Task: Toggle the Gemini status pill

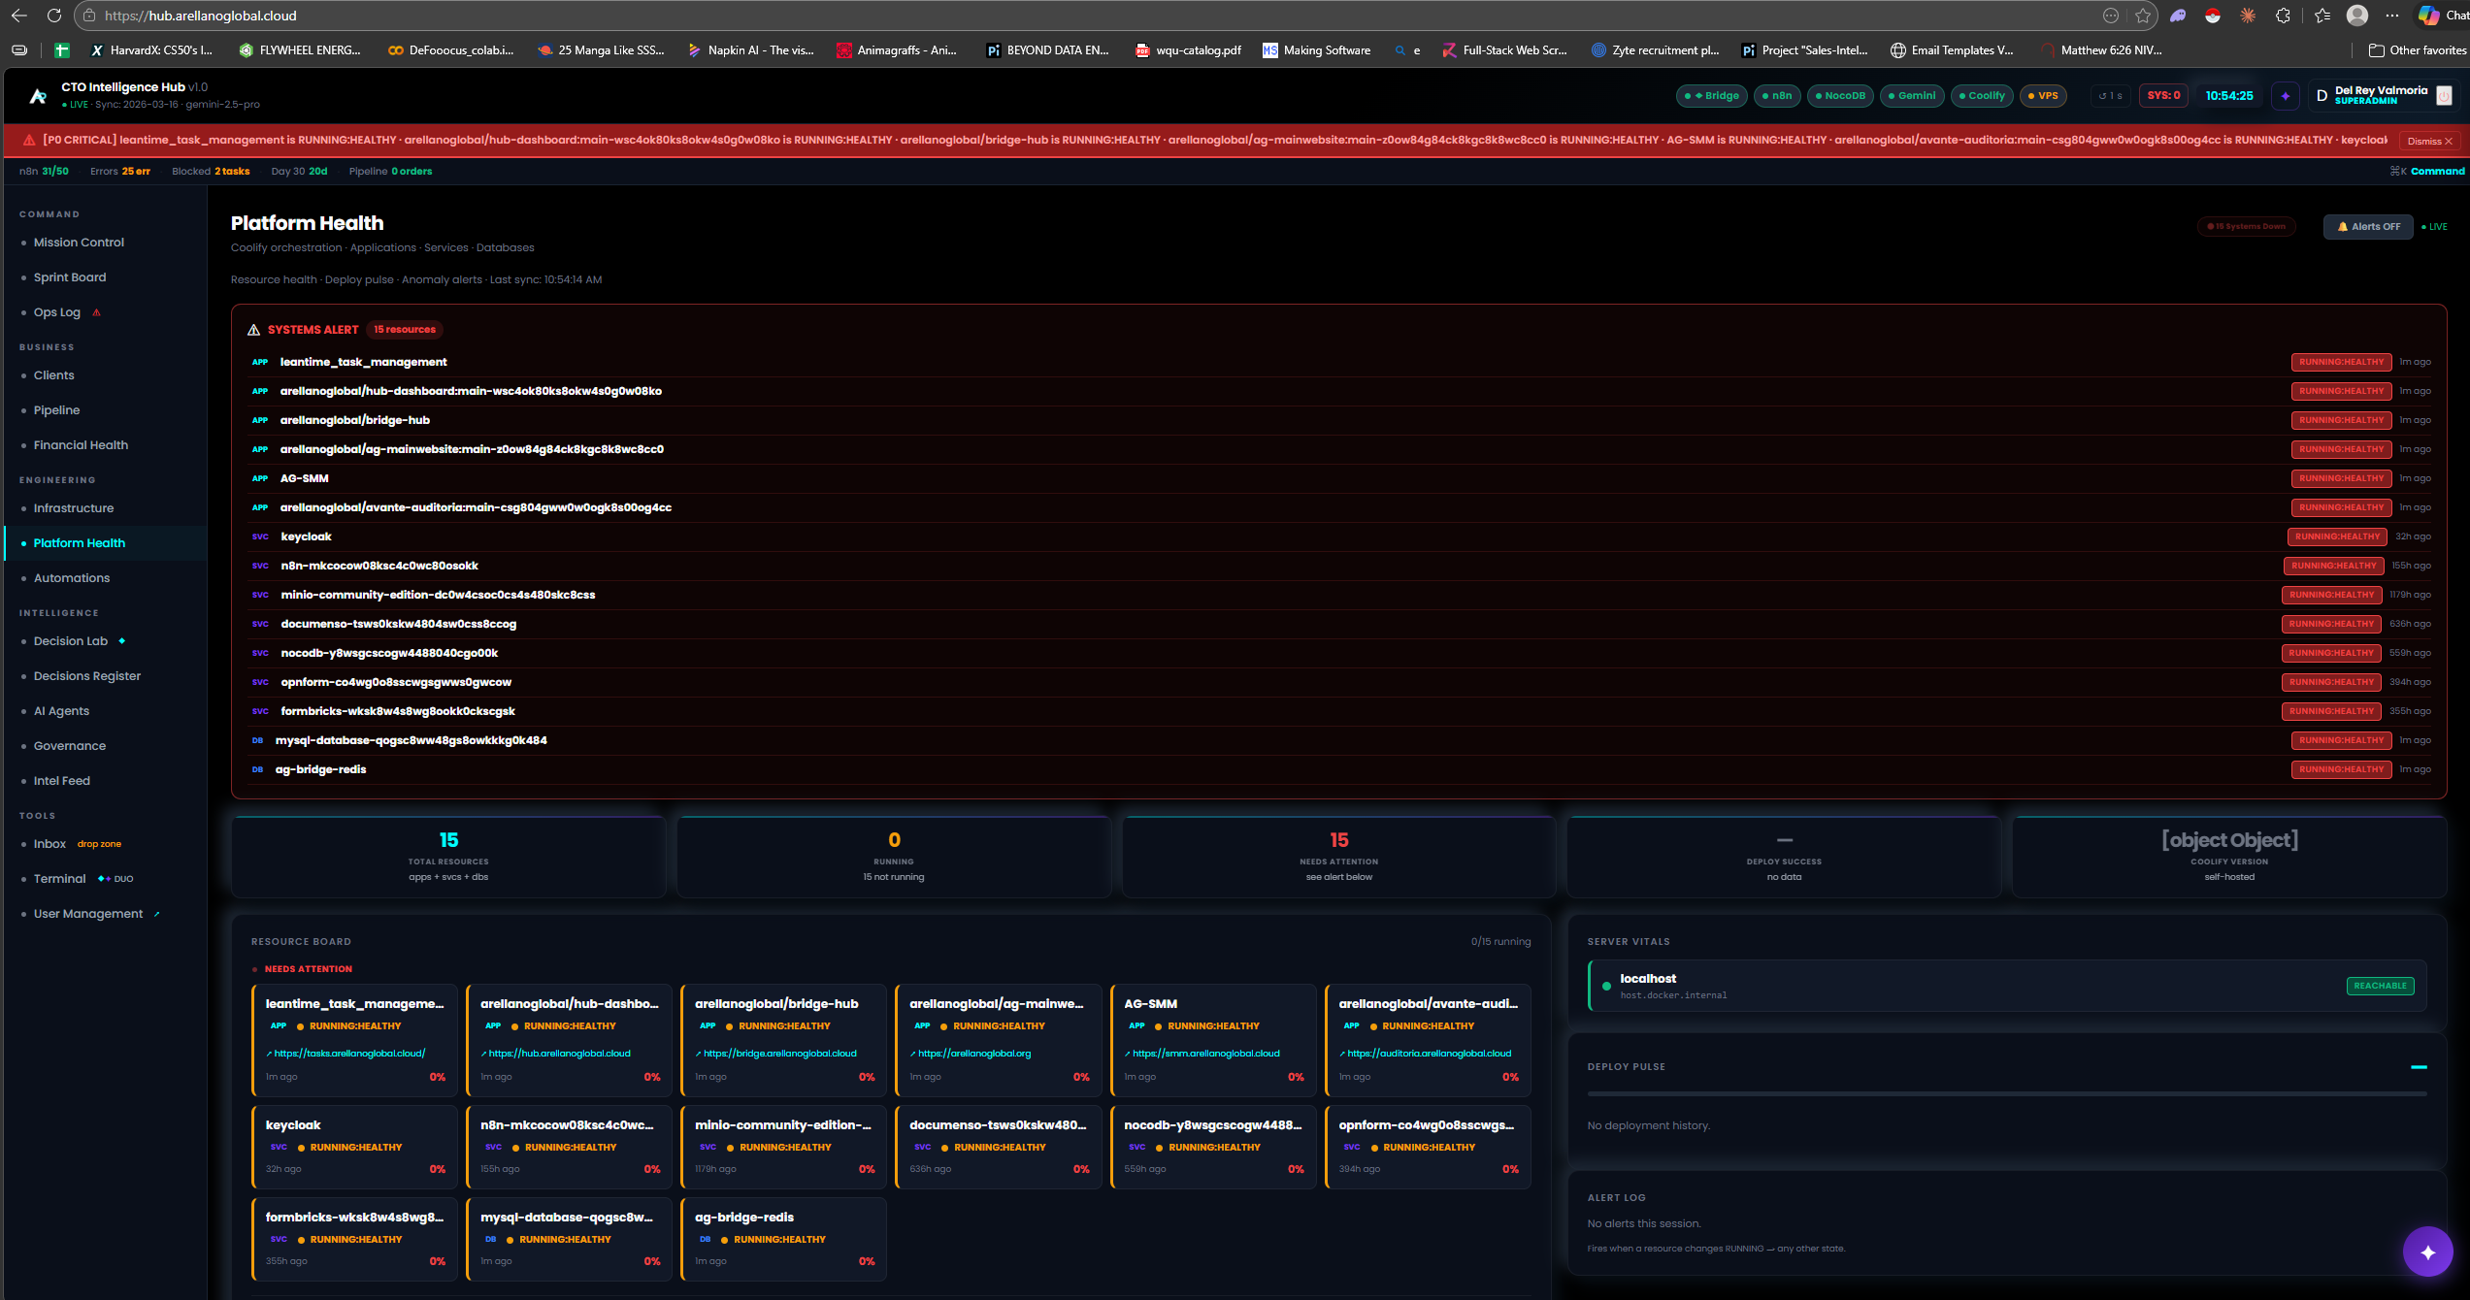Action: click(1912, 96)
